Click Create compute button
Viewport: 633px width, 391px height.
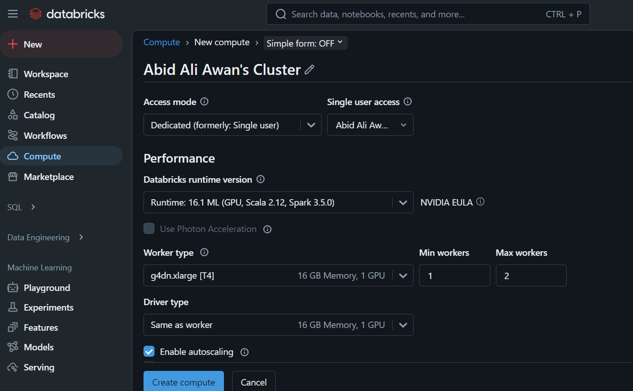pyautogui.click(x=184, y=382)
